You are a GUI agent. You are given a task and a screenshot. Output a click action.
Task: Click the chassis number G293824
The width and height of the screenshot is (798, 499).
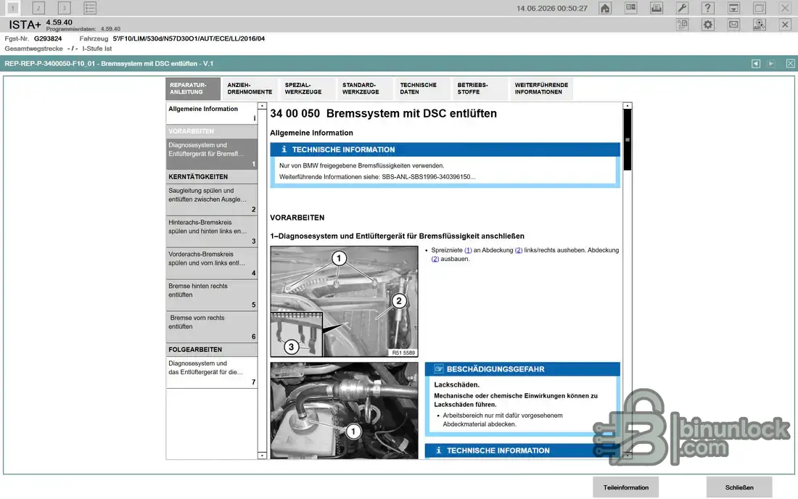pyautogui.click(x=48, y=38)
